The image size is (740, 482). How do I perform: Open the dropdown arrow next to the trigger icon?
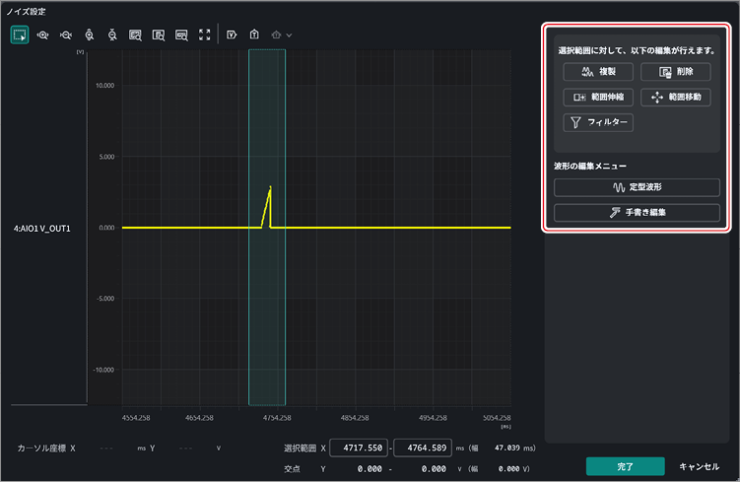(289, 34)
